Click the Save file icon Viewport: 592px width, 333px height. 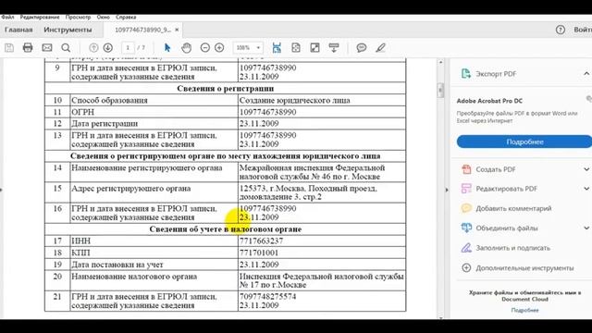(9, 47)
